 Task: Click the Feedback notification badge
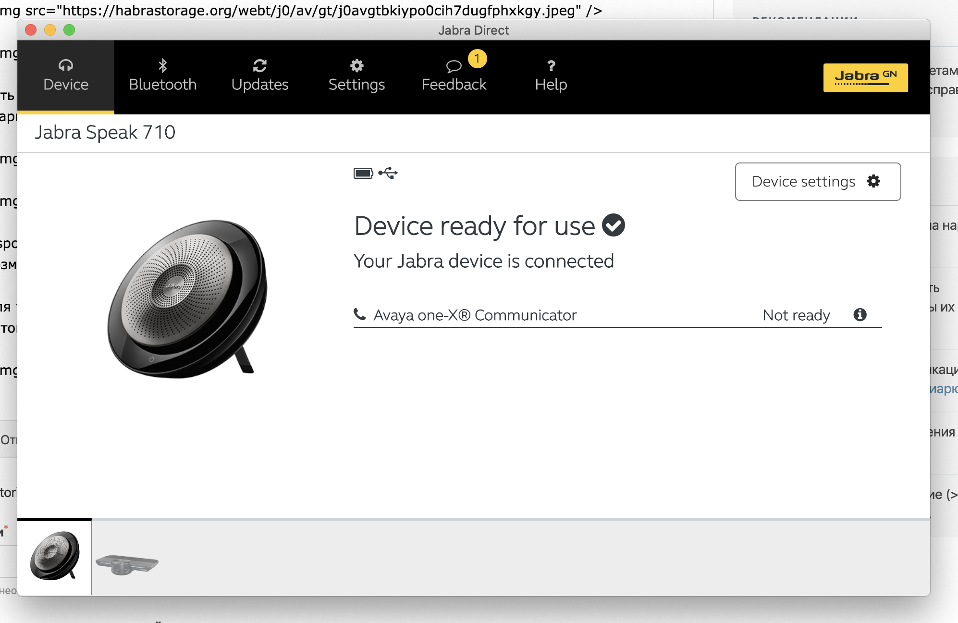pos(477,59)
